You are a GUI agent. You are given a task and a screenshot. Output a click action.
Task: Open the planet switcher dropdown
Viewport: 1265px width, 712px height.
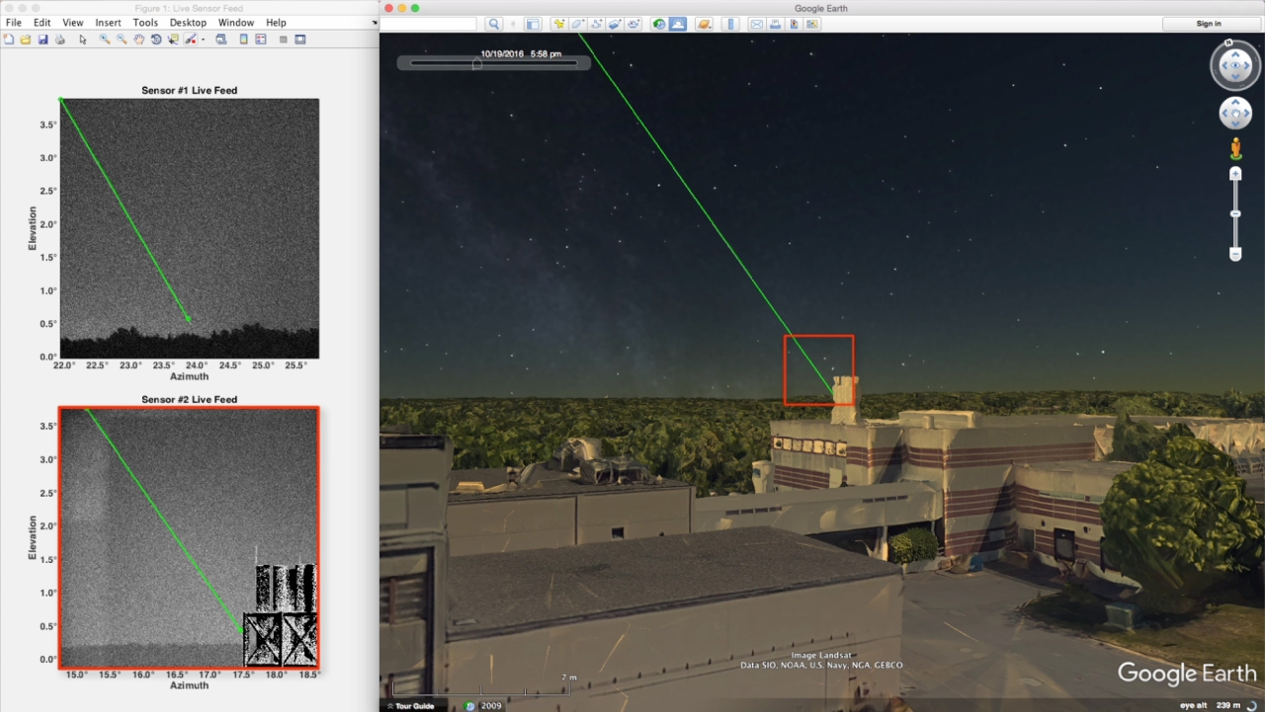coord(704,24)
